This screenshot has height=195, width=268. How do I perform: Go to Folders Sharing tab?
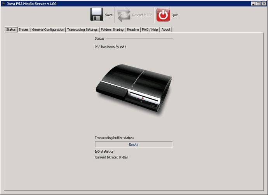[x=112, y=30]
